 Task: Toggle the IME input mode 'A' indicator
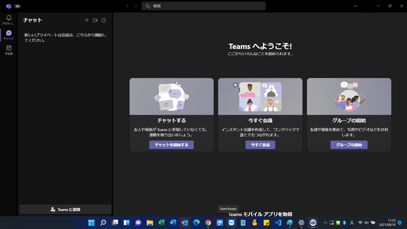click(352, 222)
